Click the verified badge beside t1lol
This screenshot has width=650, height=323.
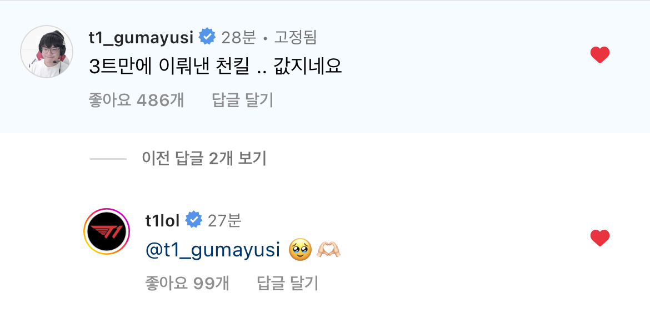pos(193,220)
